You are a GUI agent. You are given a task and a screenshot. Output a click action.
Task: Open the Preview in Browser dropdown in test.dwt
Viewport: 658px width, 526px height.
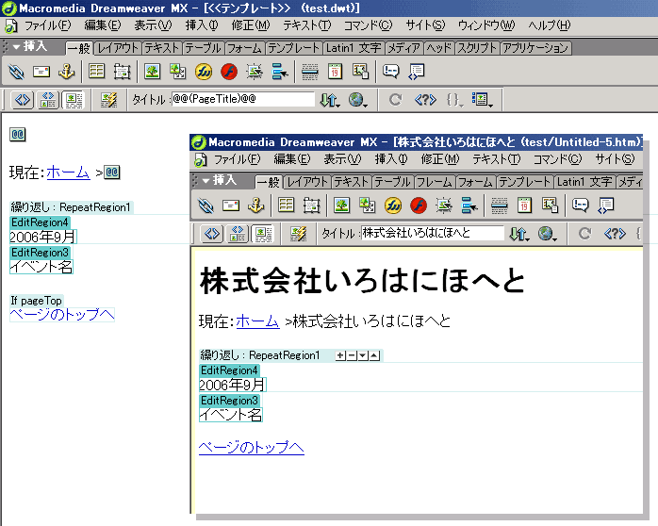click(x=357, y=100)
